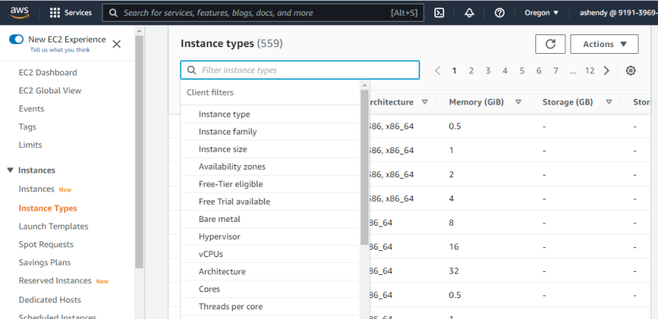Viewport: 658px width, 319px height.
Task: Click the Filter instance types field
Action: coord(300,70)
